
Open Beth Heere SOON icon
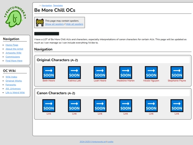point(49,72)
